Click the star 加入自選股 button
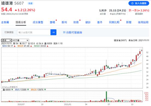The height and width of the screenshot is (106, 151). click(x=139, y=3)
